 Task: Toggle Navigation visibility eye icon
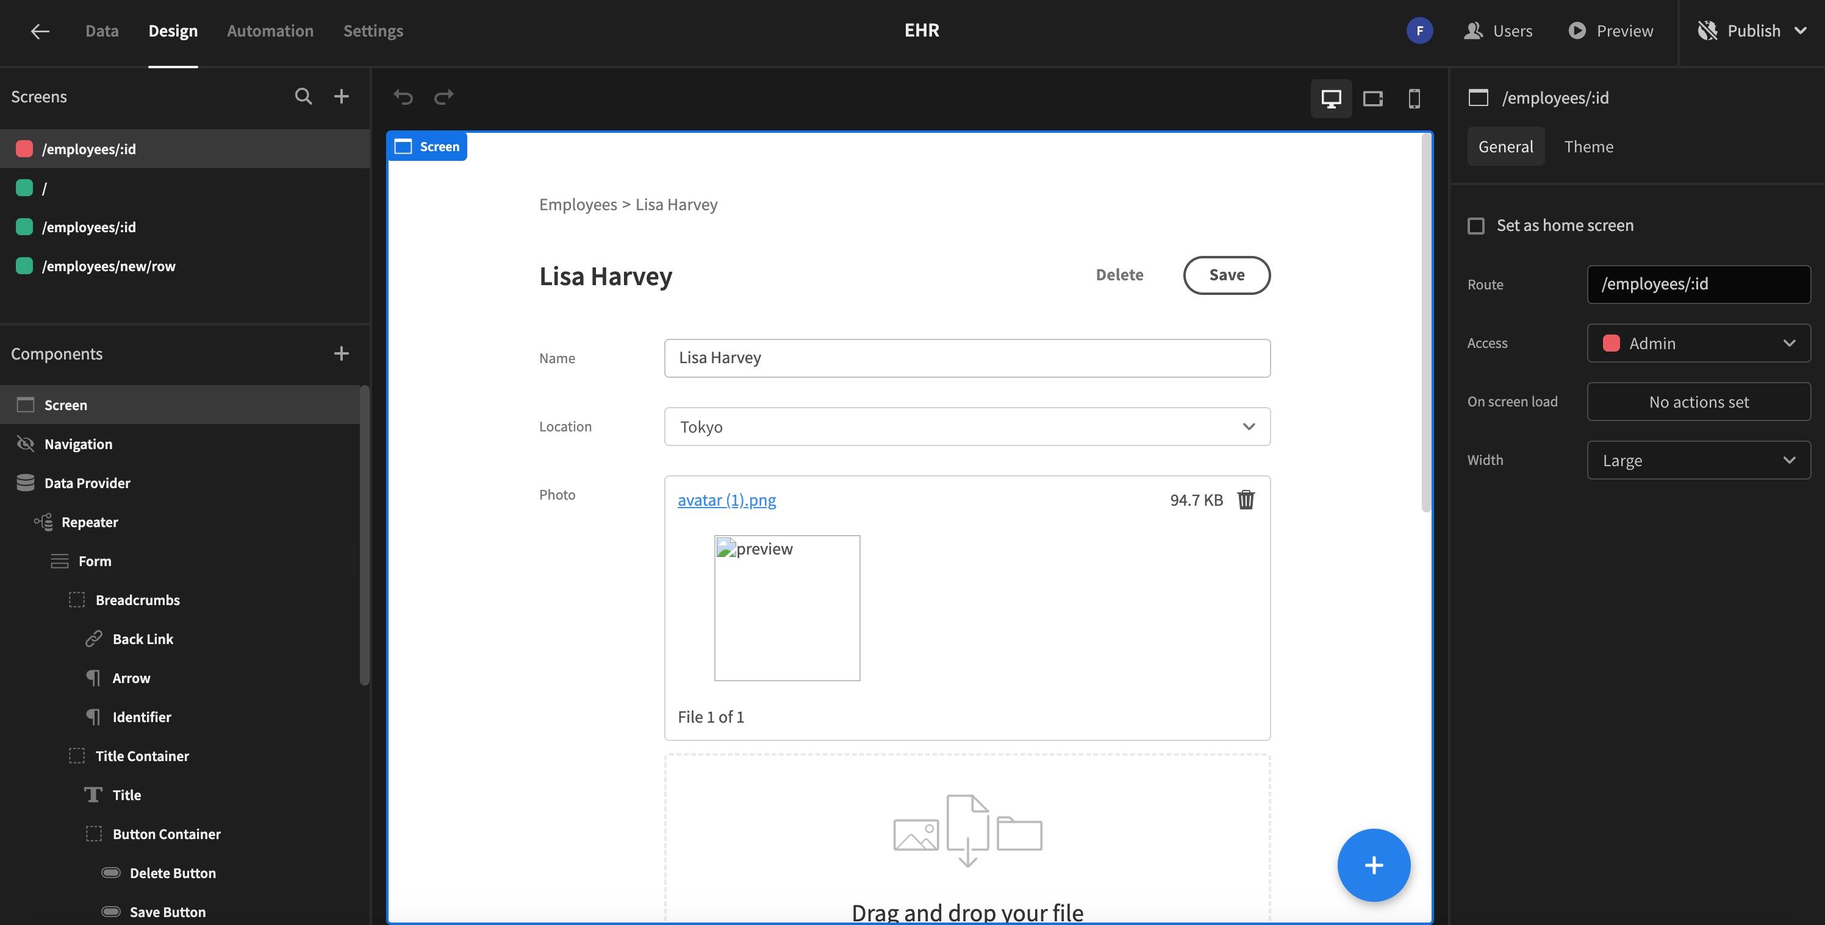point(26,444)
